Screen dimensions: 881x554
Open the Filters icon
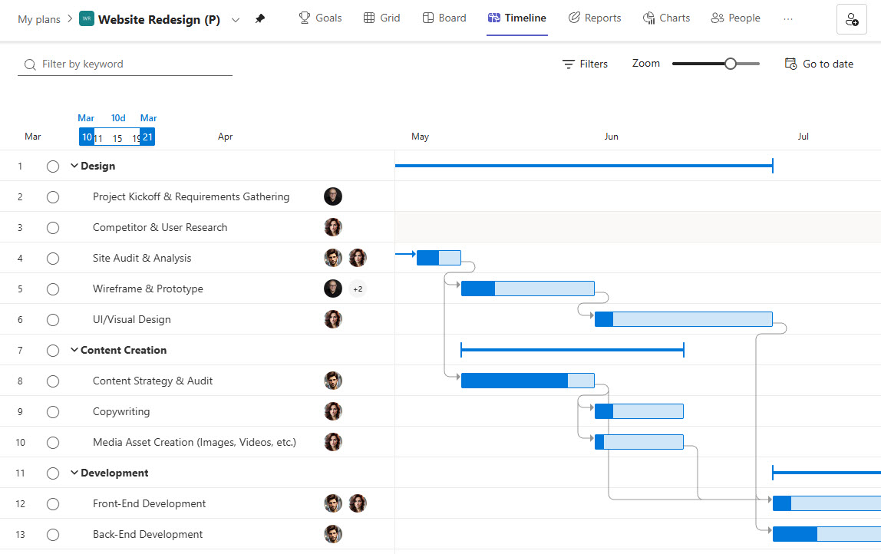(569, 64)
